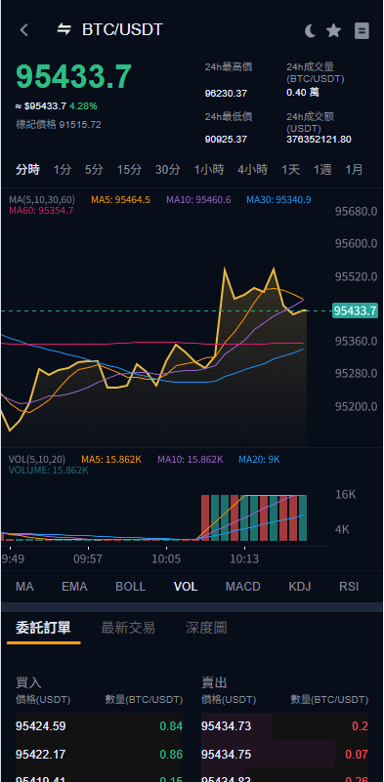
Task: Click the green 95433.7 price label on axis
Action: pyautogui.click(x=355, y=310)
